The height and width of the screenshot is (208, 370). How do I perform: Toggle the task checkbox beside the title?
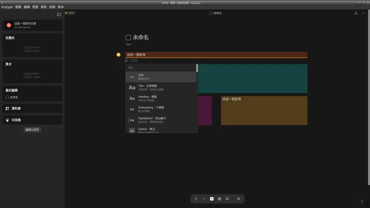point(128,37)
